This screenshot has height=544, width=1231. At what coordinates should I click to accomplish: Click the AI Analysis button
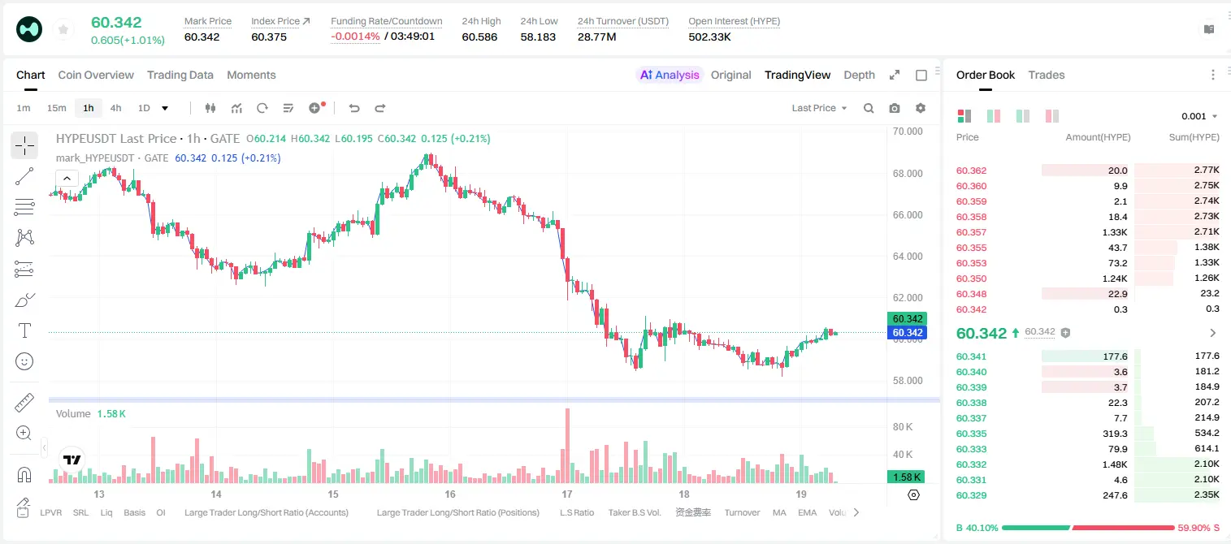pyautogui.click(x=670, y=75)
